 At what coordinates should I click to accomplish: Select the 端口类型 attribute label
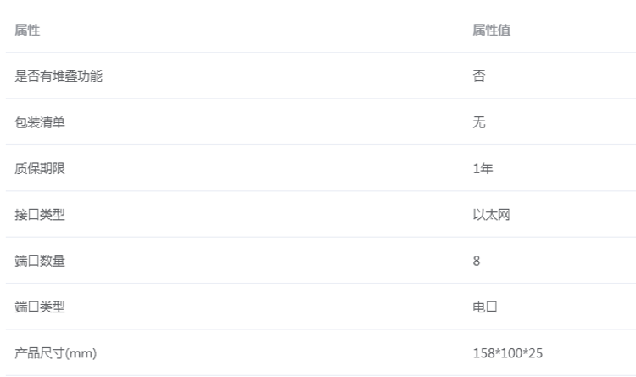click(x=40, y=307)
